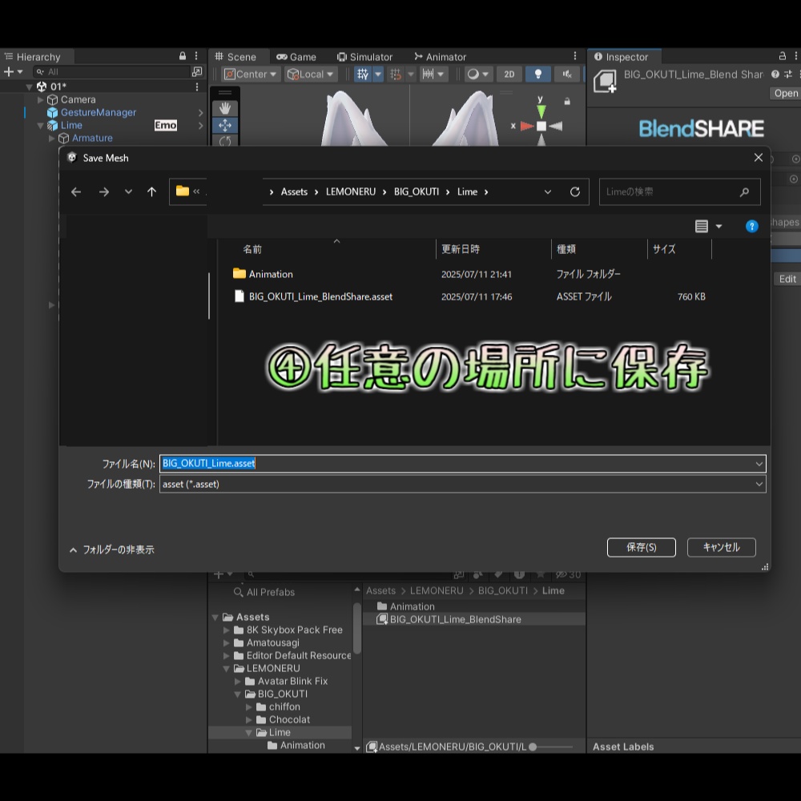This screenshot has width=801, height=801.
Task: Switch to the Animator tab
Action: 441,57
